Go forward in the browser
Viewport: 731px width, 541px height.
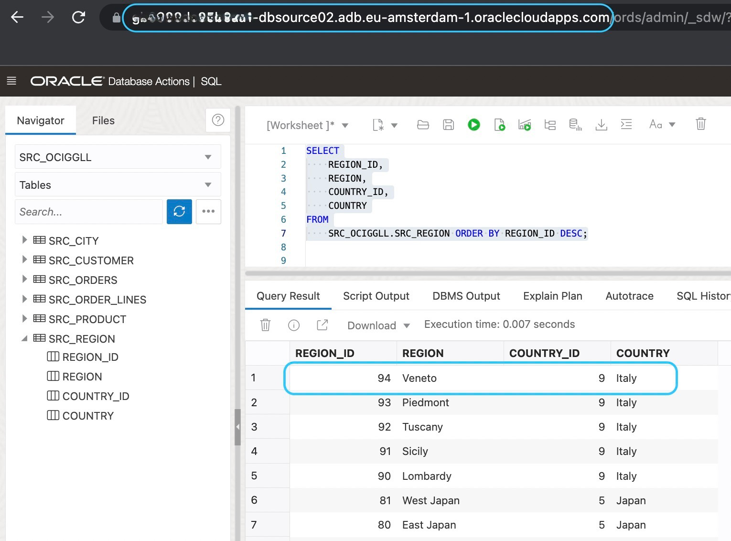[48, 18]
